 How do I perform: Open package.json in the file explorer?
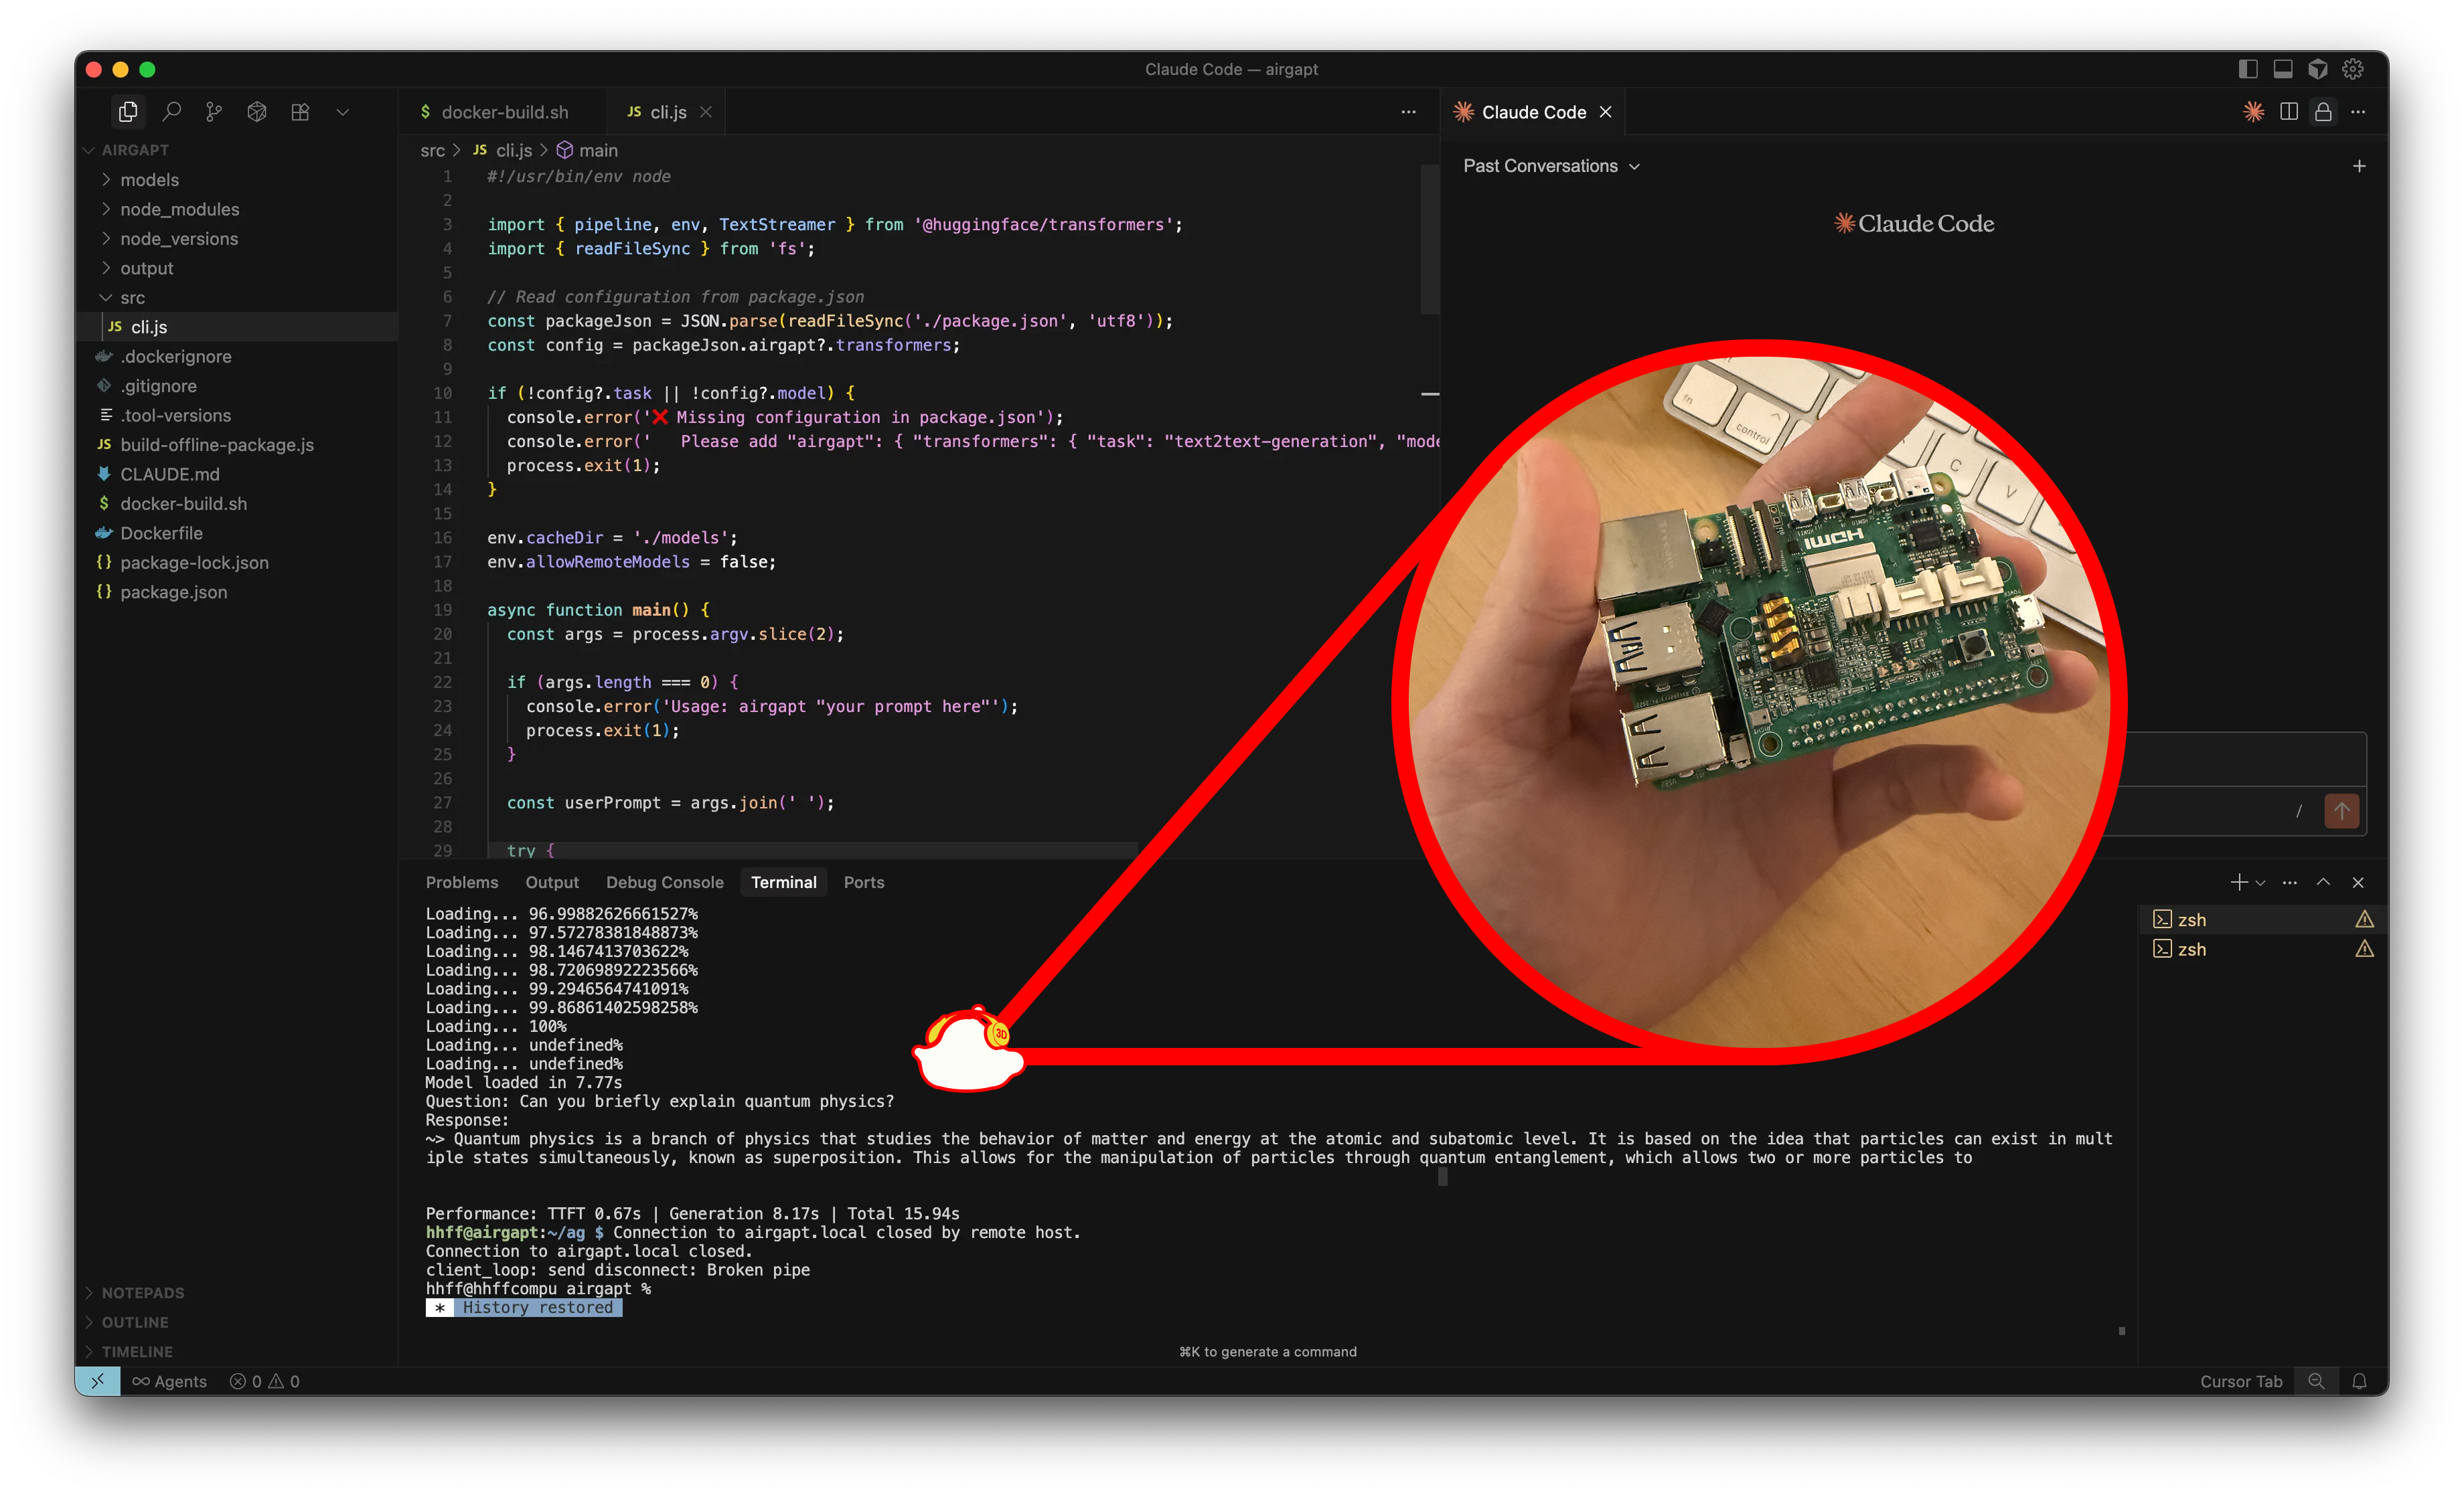click(173, 593)
